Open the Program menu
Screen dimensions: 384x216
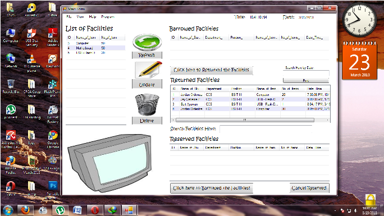pyautogui.click(x=108, y=17)
